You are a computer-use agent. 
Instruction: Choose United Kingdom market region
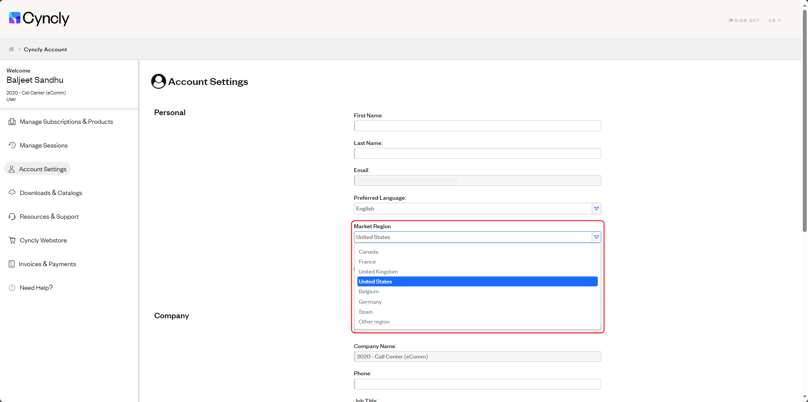[x=477, y=271]
